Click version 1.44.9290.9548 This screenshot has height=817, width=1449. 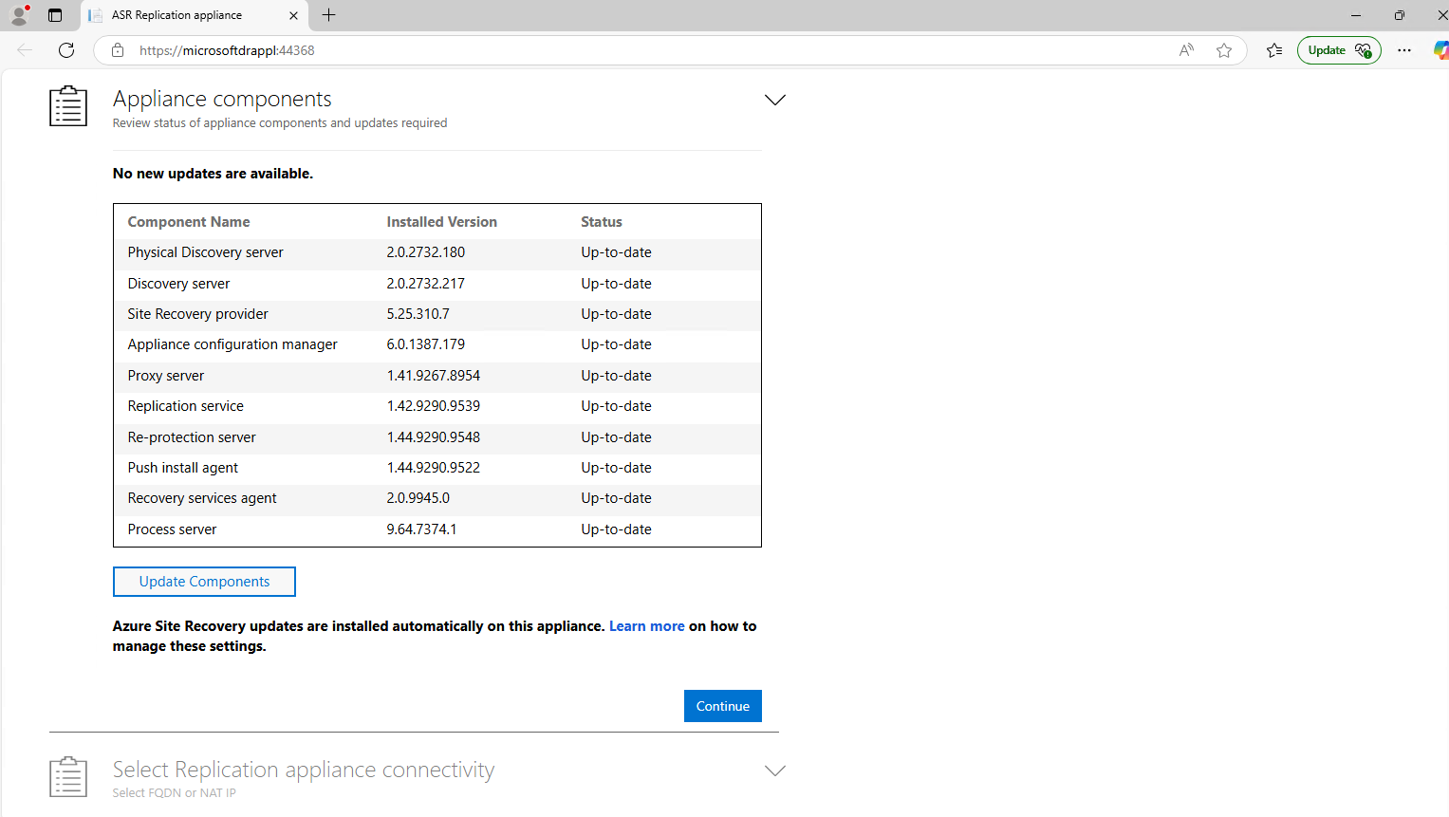(x=434, y=437)
